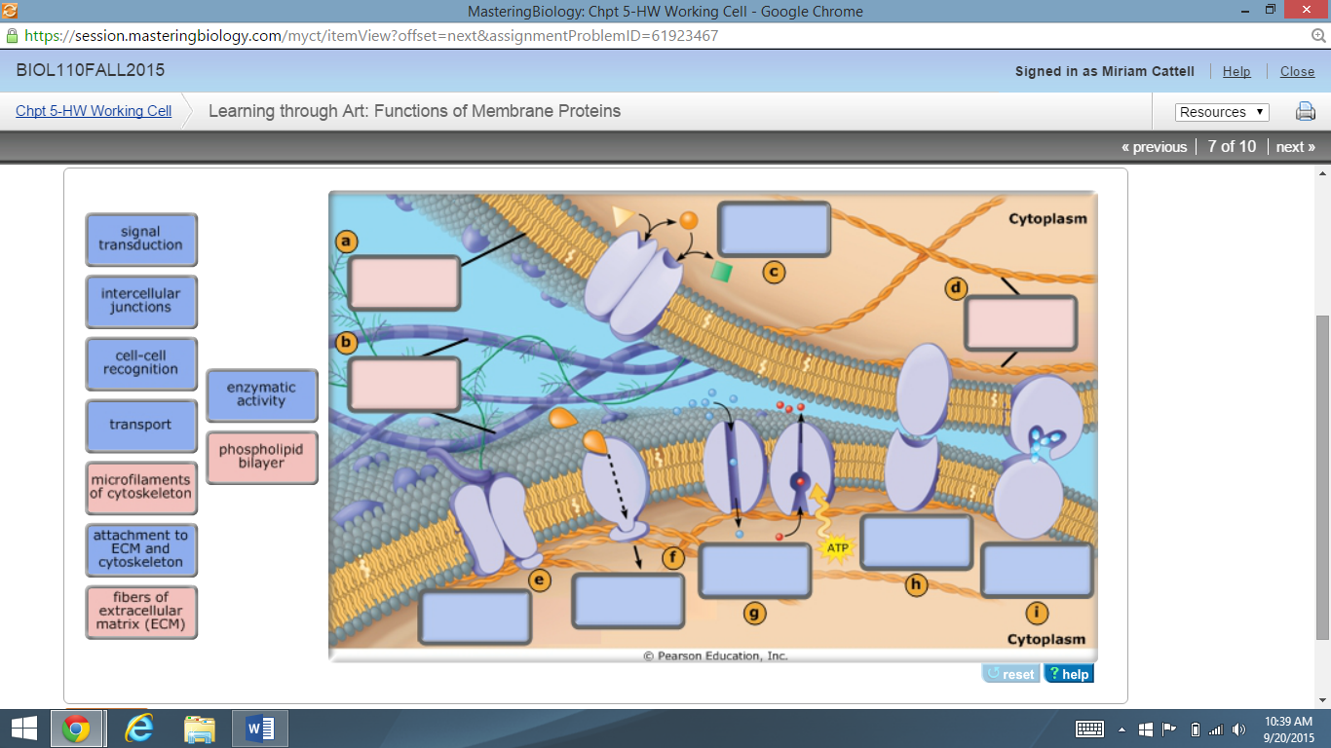
Task: Click the battery status tray icon
Action: coord(1196,729)
